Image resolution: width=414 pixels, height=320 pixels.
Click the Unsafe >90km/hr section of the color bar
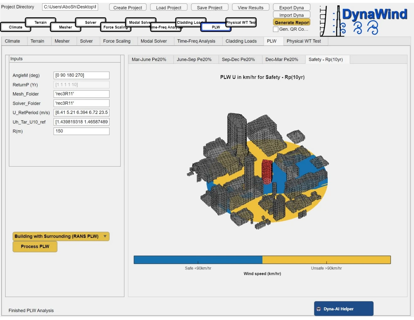[x=326, y=260]
